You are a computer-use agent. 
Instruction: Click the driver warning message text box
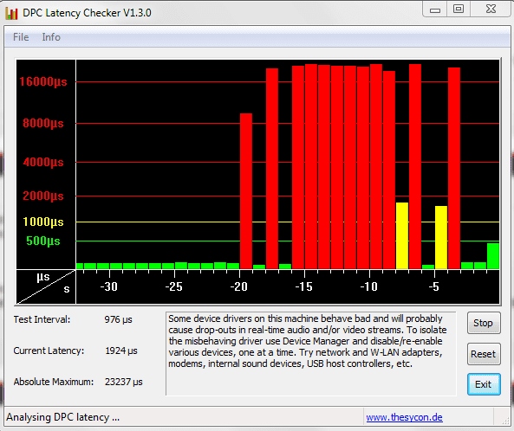pos(311,353)
